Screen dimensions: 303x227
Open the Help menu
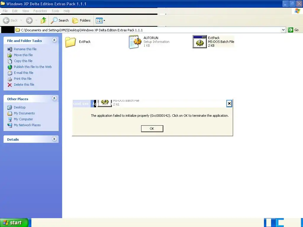(x=67, y=11)
